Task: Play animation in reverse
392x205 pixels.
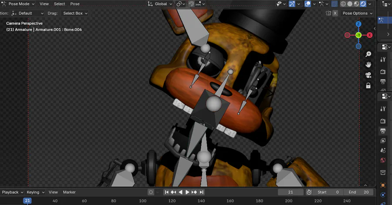Action: [x=180, y=192]
